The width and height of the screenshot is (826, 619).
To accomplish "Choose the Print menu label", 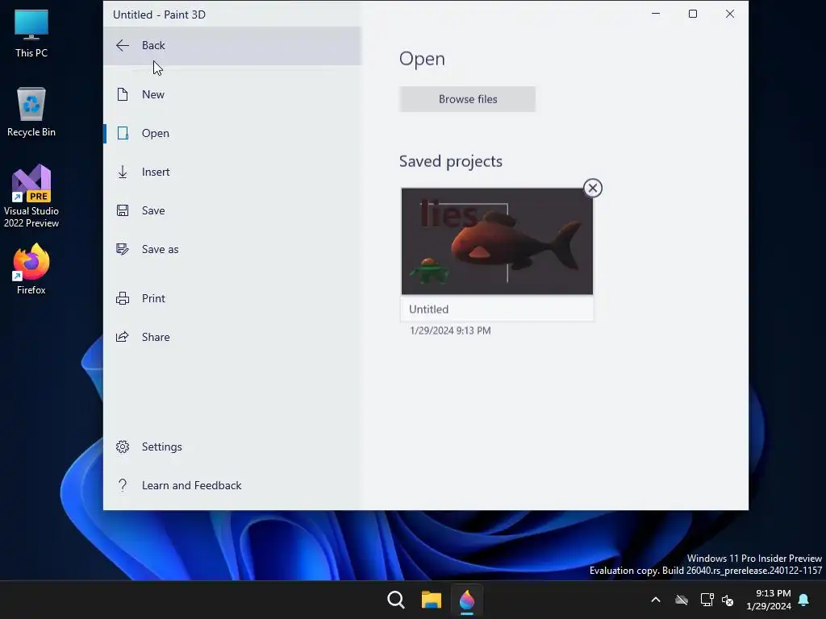I will pyautogui.click(x=153, y=298).
